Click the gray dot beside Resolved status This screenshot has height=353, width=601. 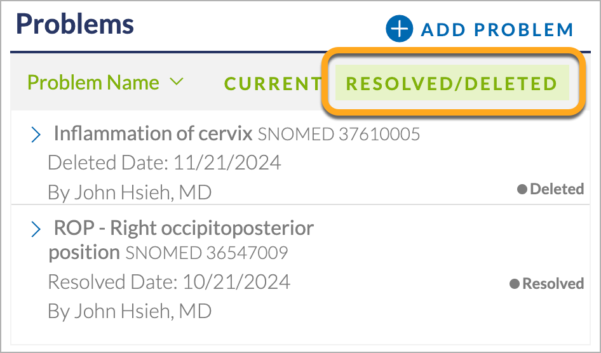tap(515, 284)
